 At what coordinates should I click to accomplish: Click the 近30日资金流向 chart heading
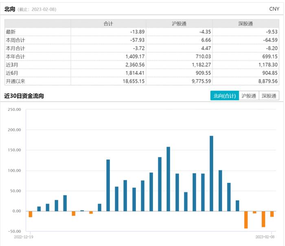pyautogui.click(x=24, y=96)
